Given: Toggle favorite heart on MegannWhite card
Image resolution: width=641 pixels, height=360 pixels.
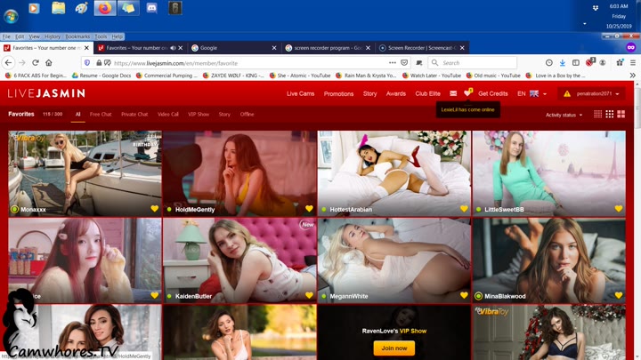Looking at the screenshot, I should pyautogui.click(x=464, y=295).
